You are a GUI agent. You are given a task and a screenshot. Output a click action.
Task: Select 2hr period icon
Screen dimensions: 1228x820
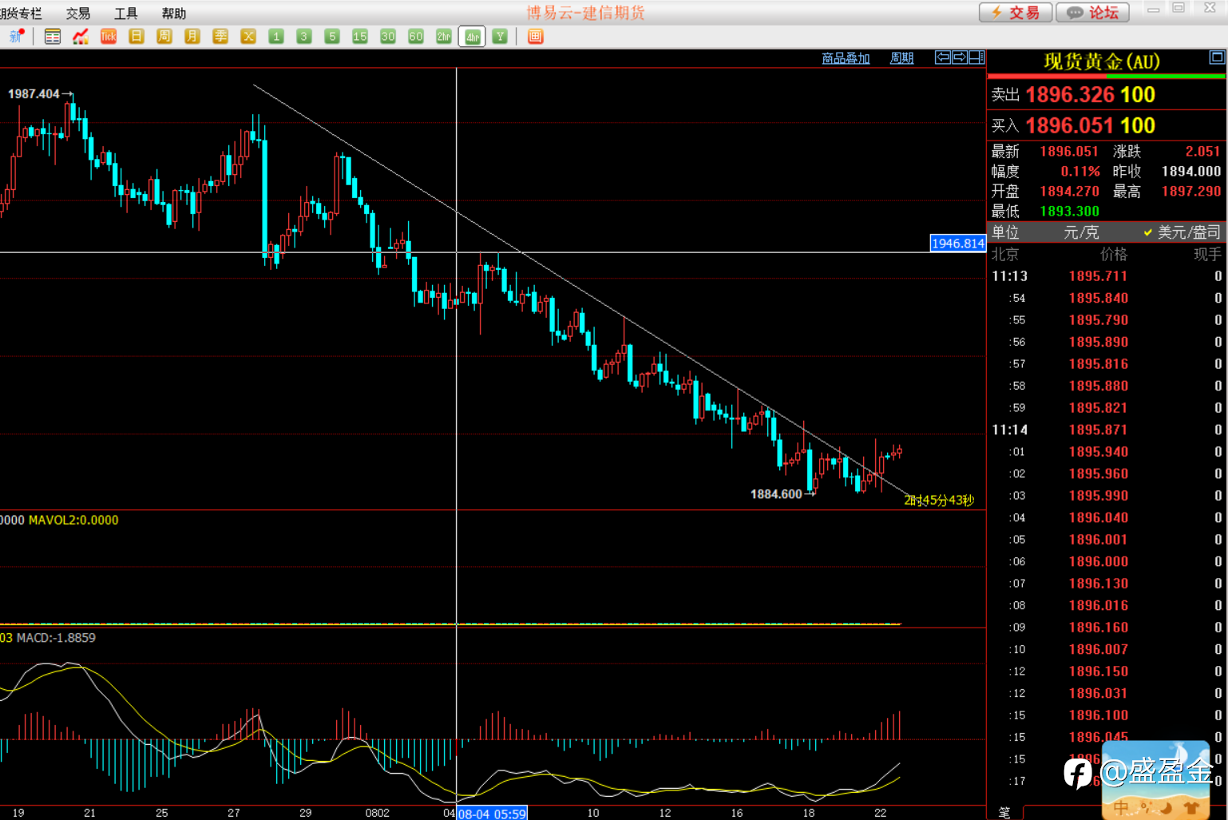tap(444, 37)
